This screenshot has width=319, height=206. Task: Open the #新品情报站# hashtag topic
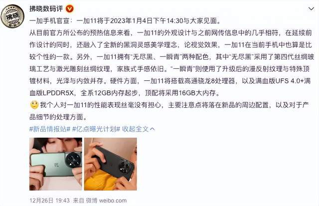tap(50, 129)
